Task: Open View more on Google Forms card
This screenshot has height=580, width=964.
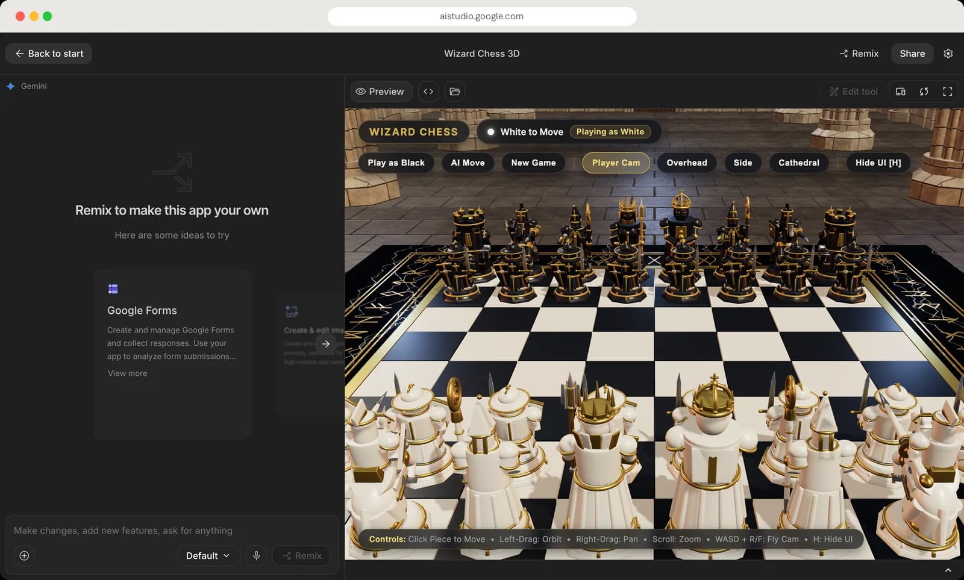Action: [127, 373]
